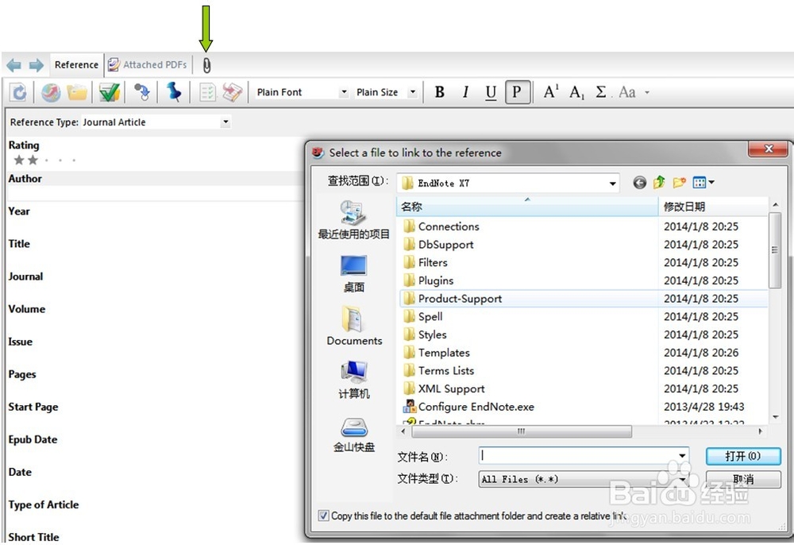Click the refresh icon in reference toolbar
The height and width of the screenshot is (545, 794).
[19, 93]
